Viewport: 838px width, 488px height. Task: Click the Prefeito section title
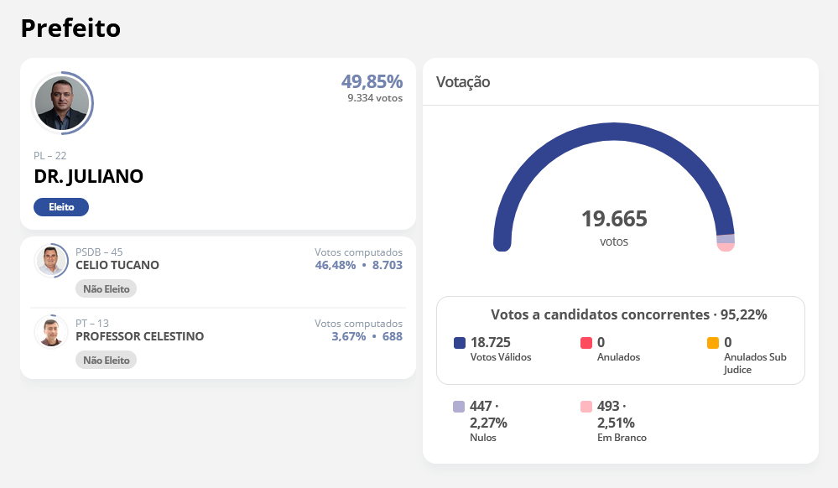coord(70,29)
